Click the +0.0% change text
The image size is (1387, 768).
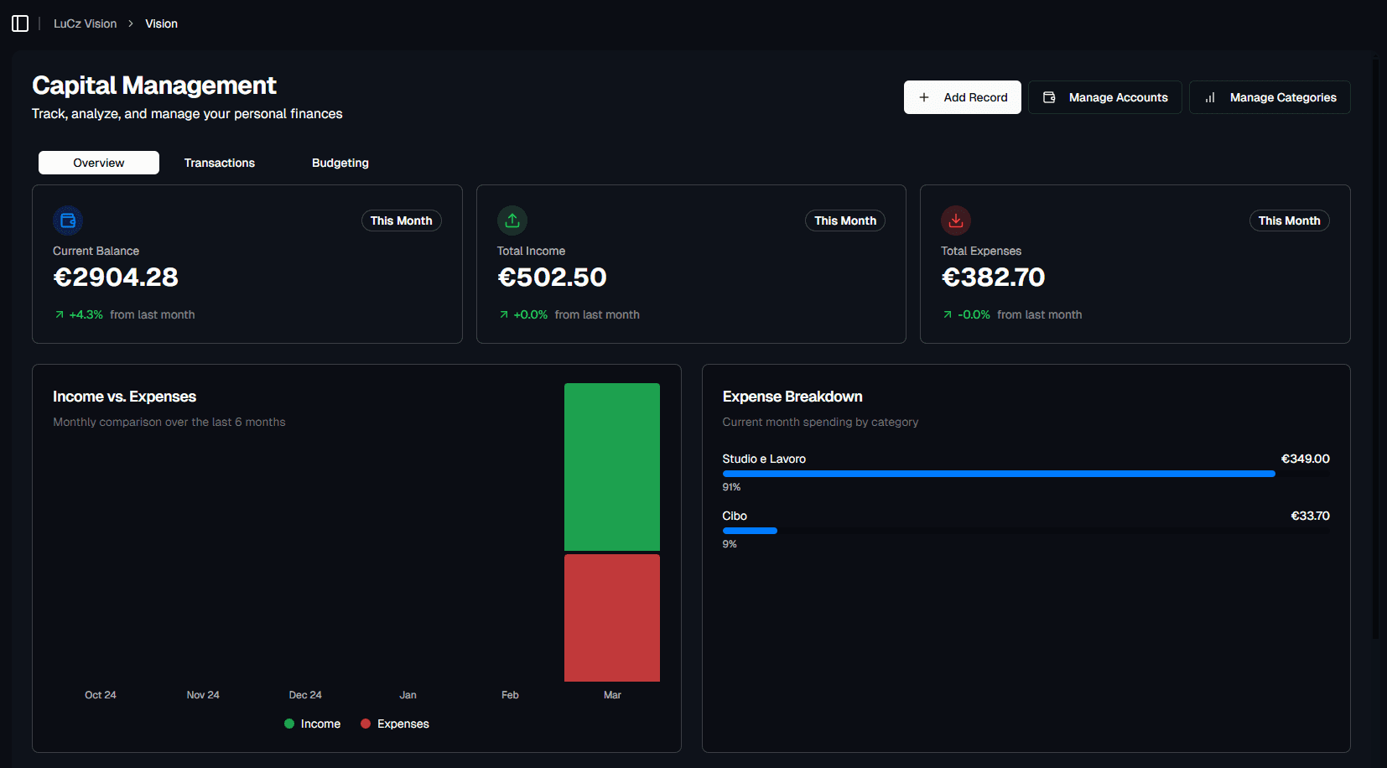coord(530,314)
